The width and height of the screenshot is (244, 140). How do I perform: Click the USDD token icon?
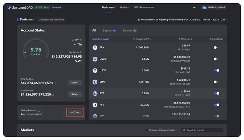pos(95,59)
